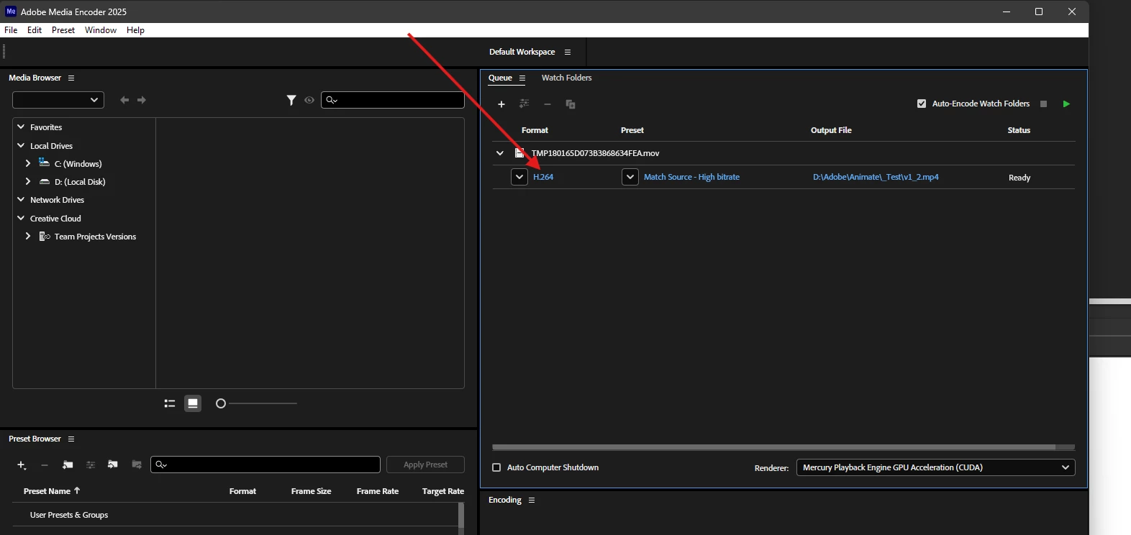Click the Media Browser back arrow
The height and width of the screenshot is (535, 1131).
point(124,100)
